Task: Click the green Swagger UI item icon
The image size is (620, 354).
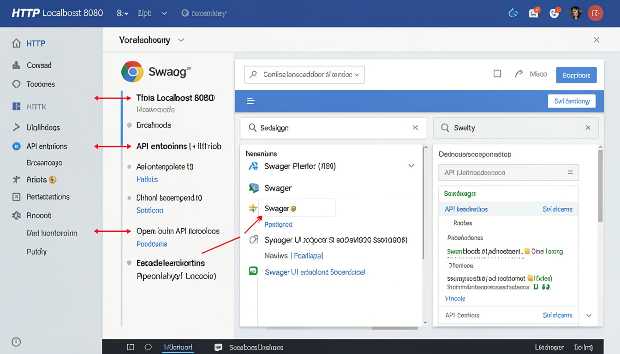Action: pos(253,271)
